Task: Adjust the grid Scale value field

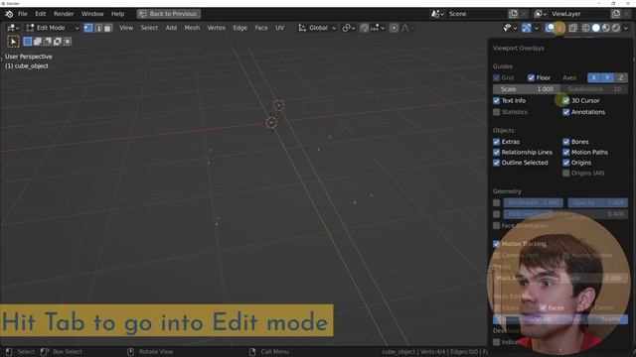Action: (x=526, y=89)
